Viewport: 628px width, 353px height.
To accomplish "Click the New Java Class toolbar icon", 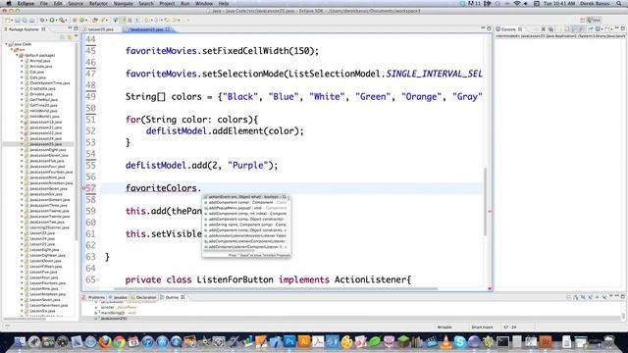I will pos(82,20).
